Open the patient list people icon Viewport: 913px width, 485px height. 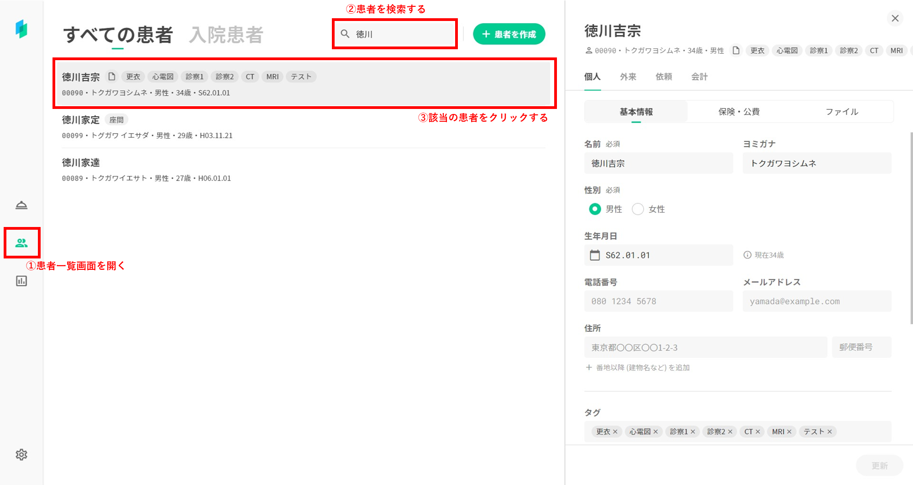(21, 243)
